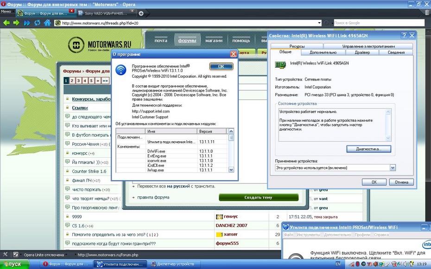Switch to the Сведения tab
Screen dimensions: 431x269
[x=396, y=52]
